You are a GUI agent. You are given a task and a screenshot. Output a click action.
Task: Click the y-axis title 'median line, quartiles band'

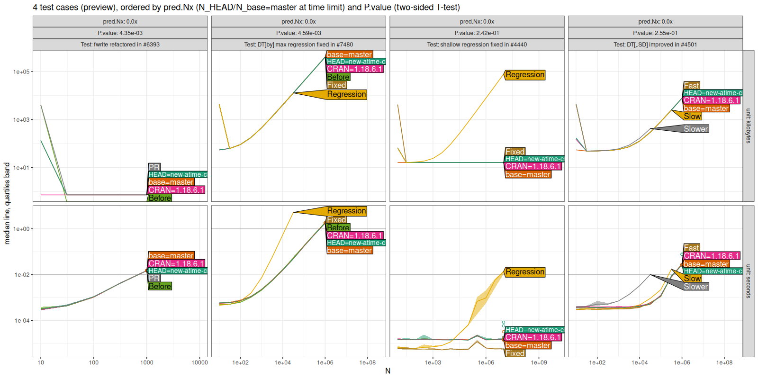[x=7, y=203]
